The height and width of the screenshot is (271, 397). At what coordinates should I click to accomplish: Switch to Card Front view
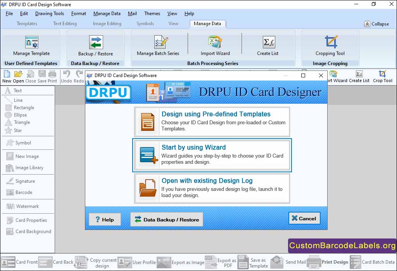[x=19, y=262]
